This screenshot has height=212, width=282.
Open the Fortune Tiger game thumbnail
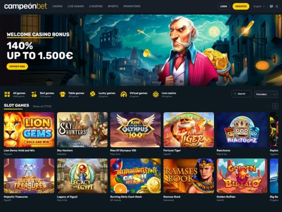coord(189,130)
